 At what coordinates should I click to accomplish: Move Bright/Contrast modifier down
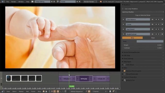tap(159, 34)
